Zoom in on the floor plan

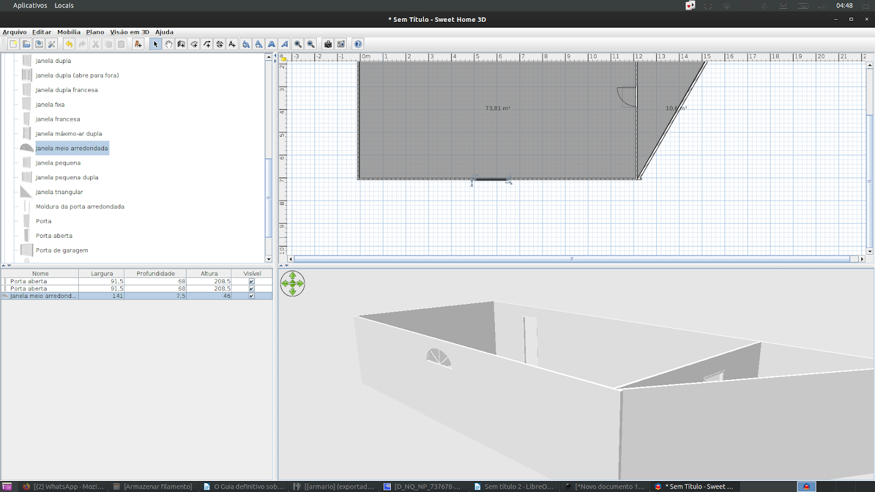click(298, 44)
